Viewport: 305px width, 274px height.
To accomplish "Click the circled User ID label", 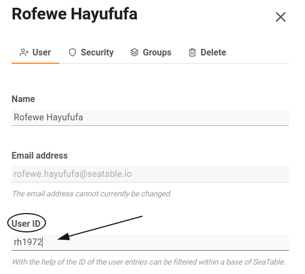I will [x=26, y=224].
